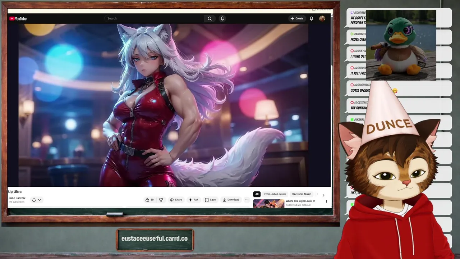Viewport: 460px width, 259px height.
Task: Open the YouTube home logo
Action: coord(18,19)
